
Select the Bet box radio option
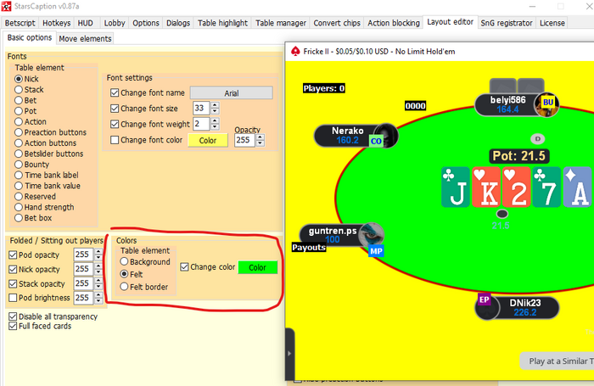18,218
